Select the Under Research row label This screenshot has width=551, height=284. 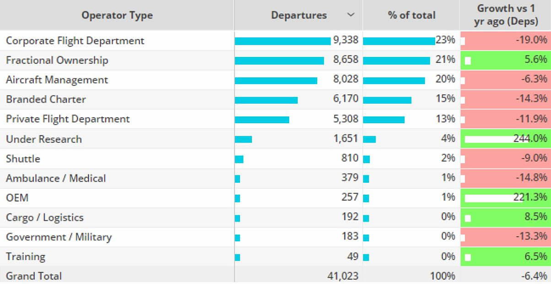[44, 139]
